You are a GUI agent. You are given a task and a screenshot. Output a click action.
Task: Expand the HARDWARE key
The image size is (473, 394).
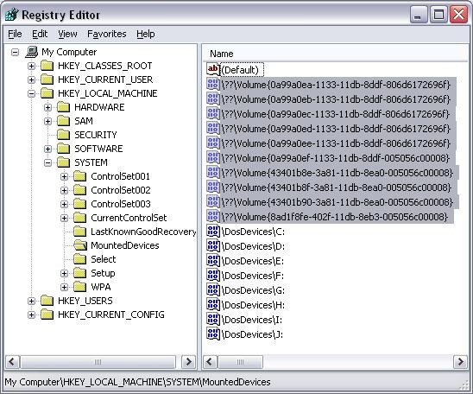[x=47, y=107]
